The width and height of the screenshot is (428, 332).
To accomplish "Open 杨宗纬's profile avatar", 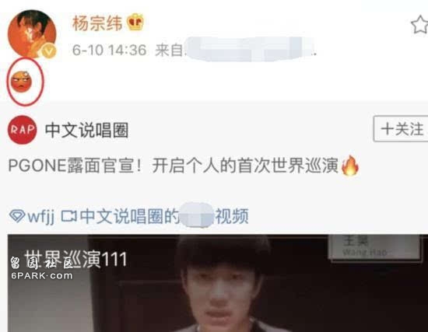I will coord(32,34).
